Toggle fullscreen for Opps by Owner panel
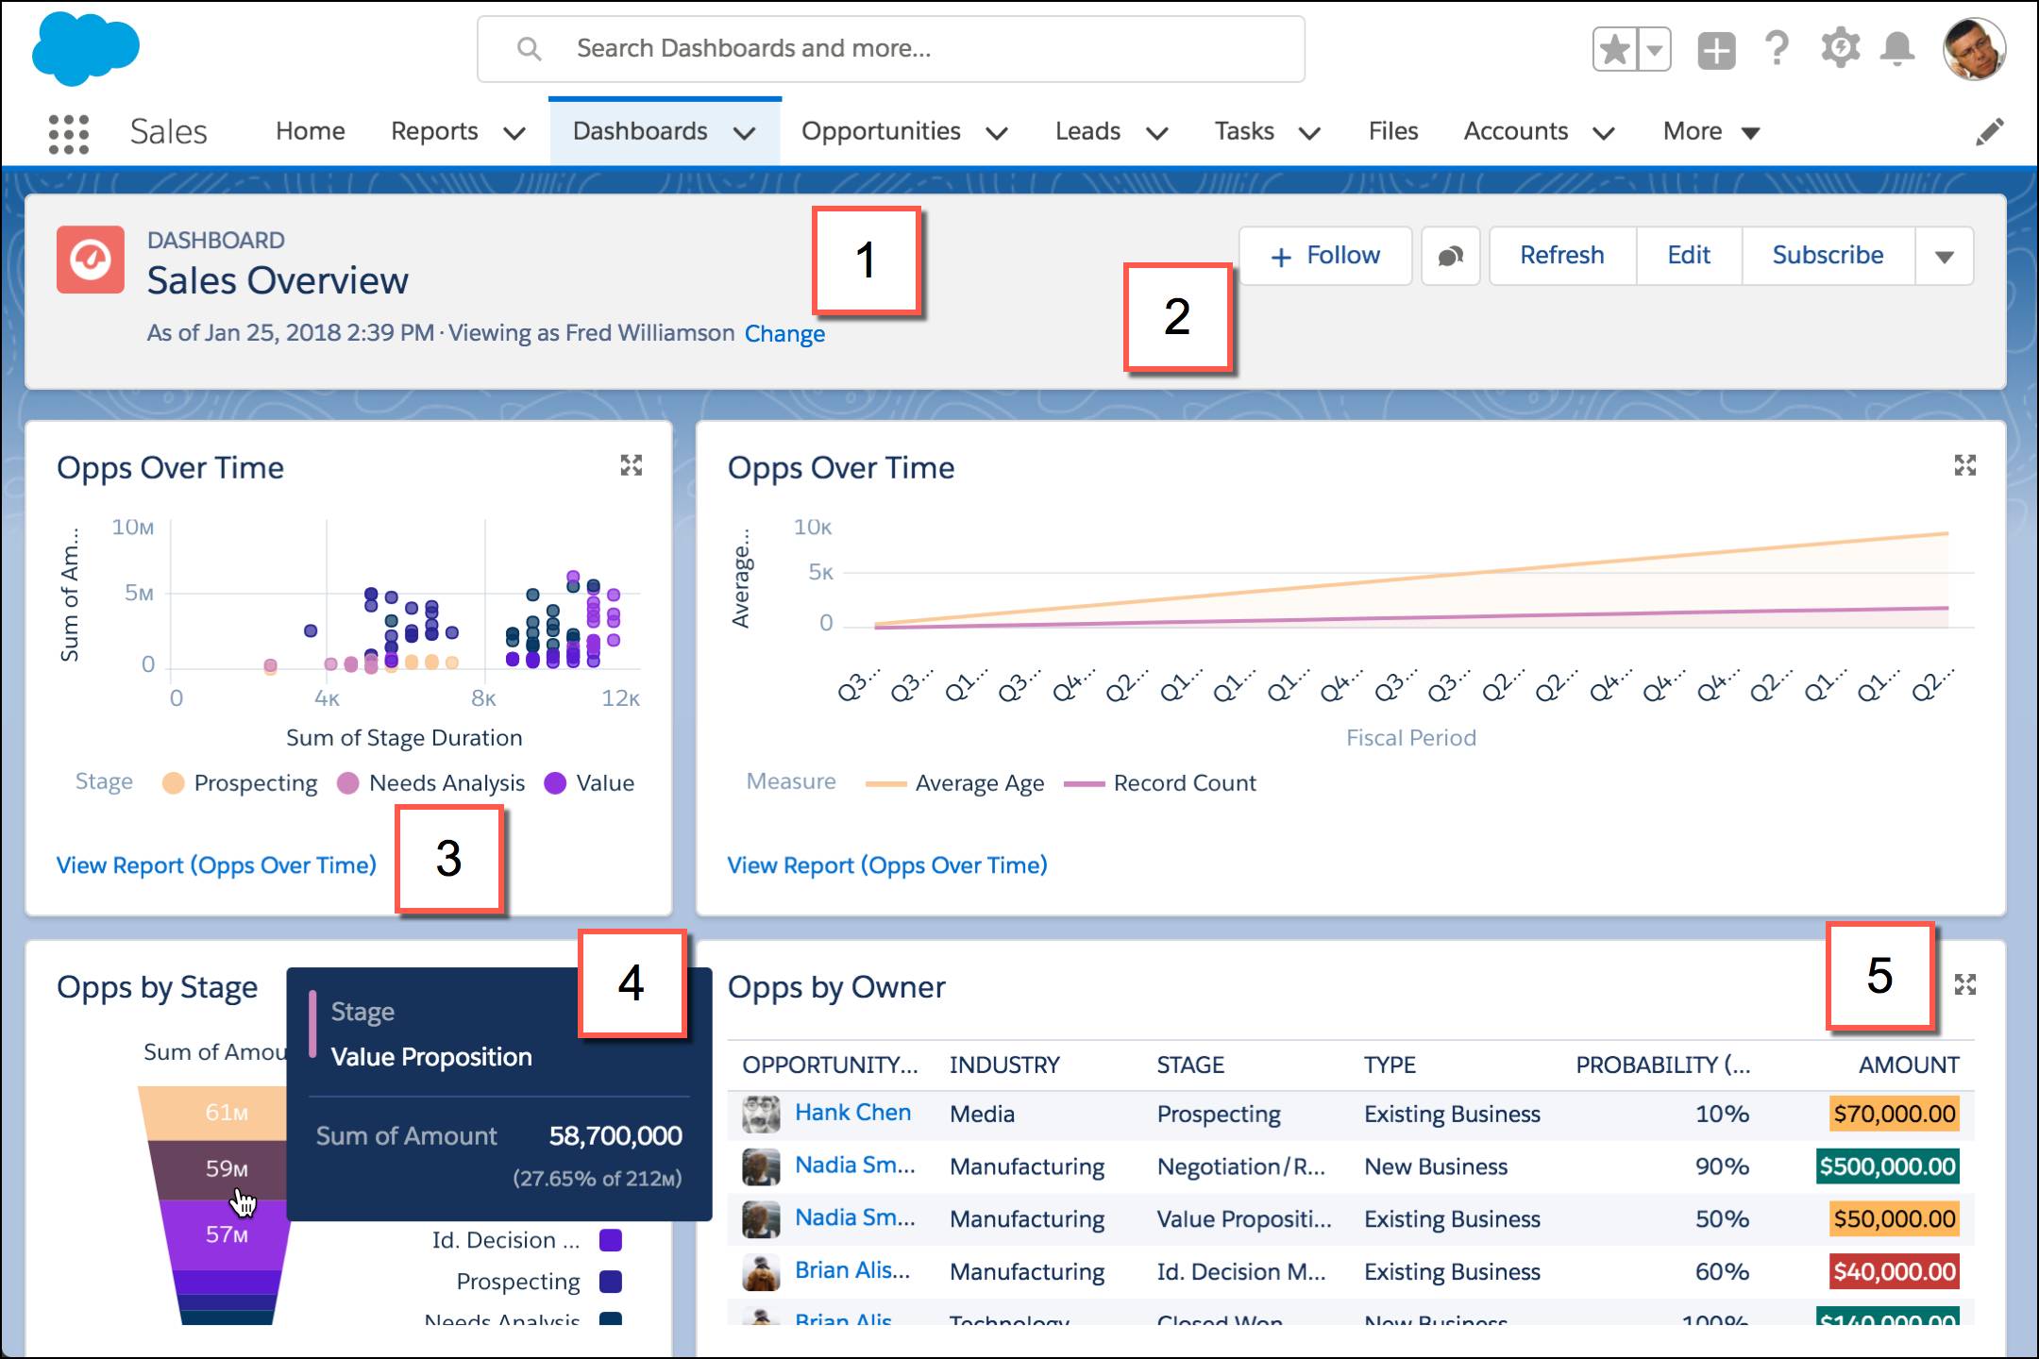 click(x=1966, y=984)
